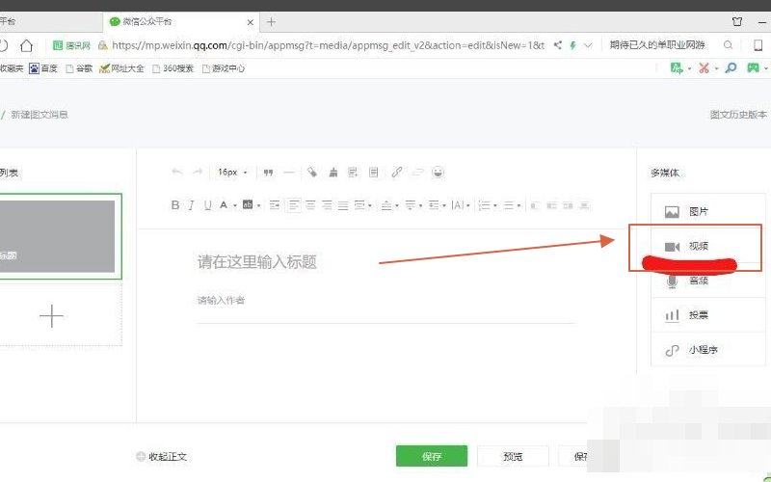The image size is (771, 482).
Task: Open the blue magnifier find tool
Action: click(731, 67)
